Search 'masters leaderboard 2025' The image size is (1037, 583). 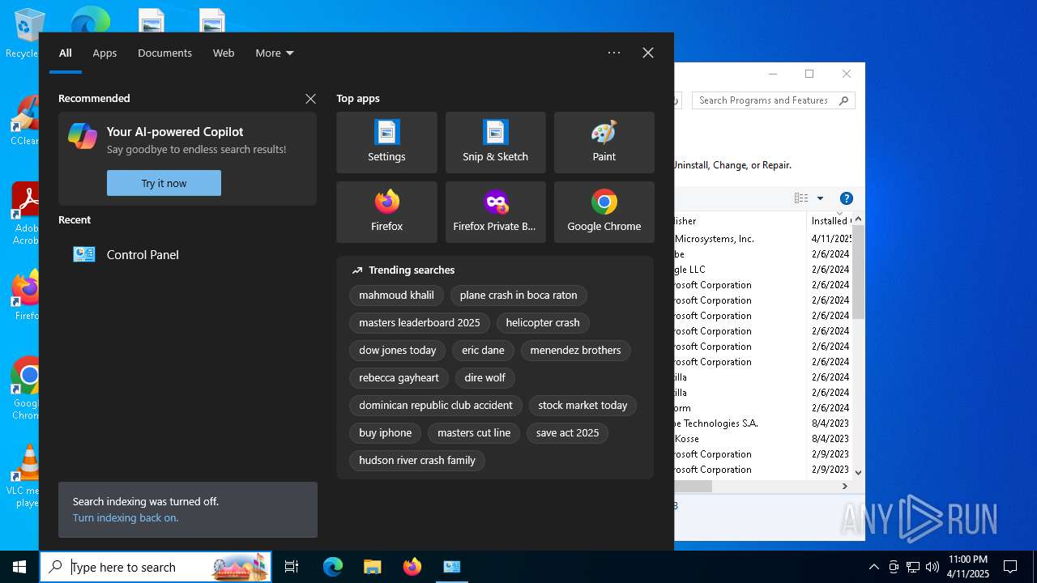(420, 323)
